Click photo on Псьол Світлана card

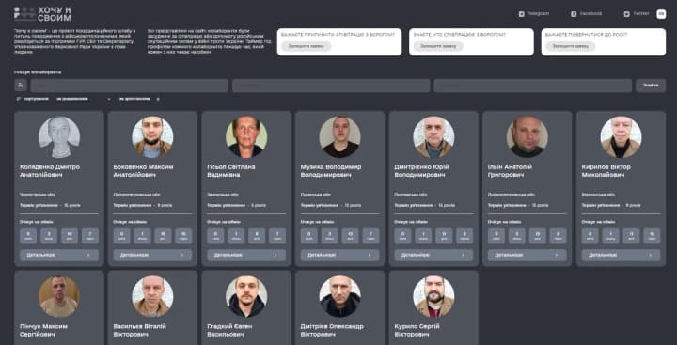246,137
